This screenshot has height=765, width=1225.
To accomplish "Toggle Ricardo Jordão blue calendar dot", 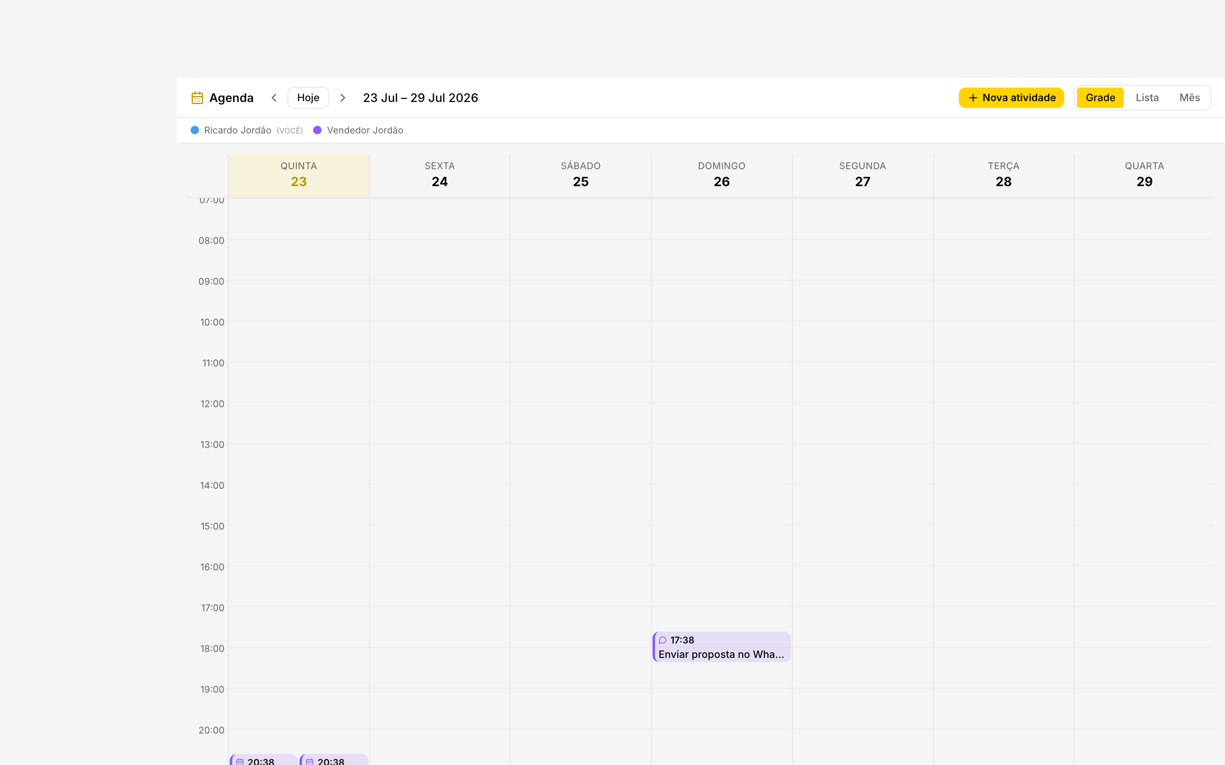I will click(195, 130).
